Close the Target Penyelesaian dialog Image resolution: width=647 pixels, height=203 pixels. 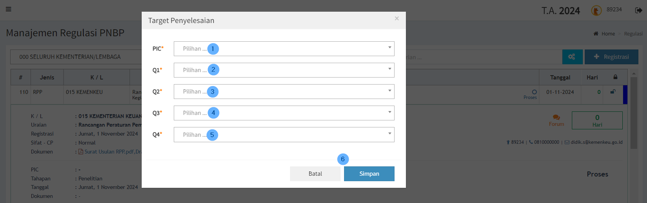tap(396, 18)
